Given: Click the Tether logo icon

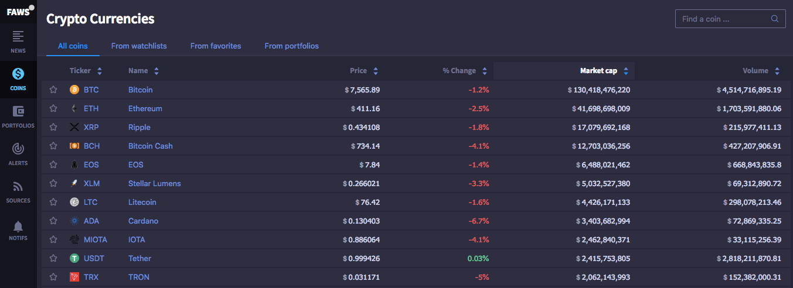Looking at the screenshot, I should tap(74, 258).
